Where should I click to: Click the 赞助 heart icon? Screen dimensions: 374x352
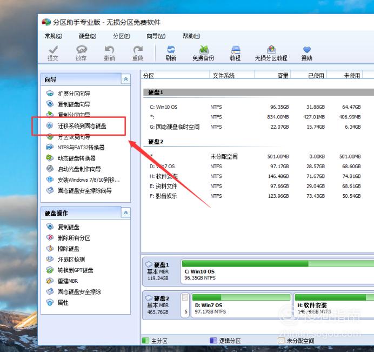(307, 53)
